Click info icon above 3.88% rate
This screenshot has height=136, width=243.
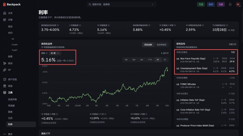click(x=149, y=25)
